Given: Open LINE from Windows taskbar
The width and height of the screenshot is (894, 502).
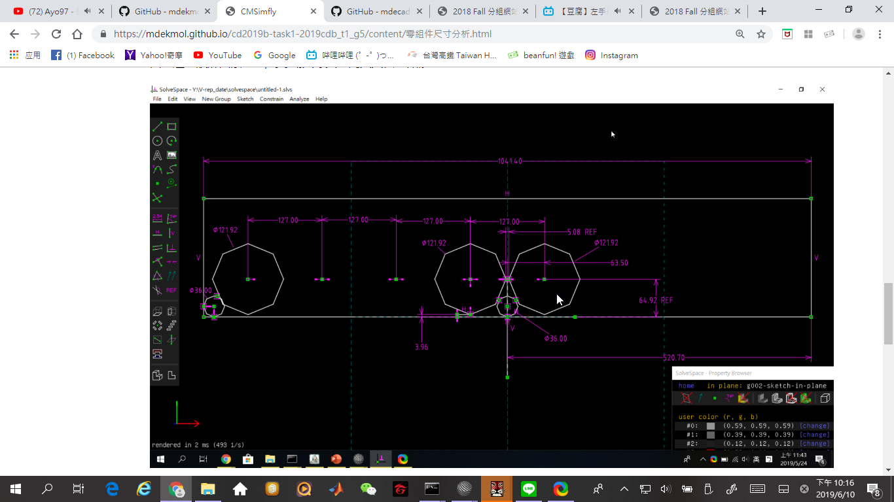Looking at the screenshot, I should pyautogui.click(x=529, y=489).
